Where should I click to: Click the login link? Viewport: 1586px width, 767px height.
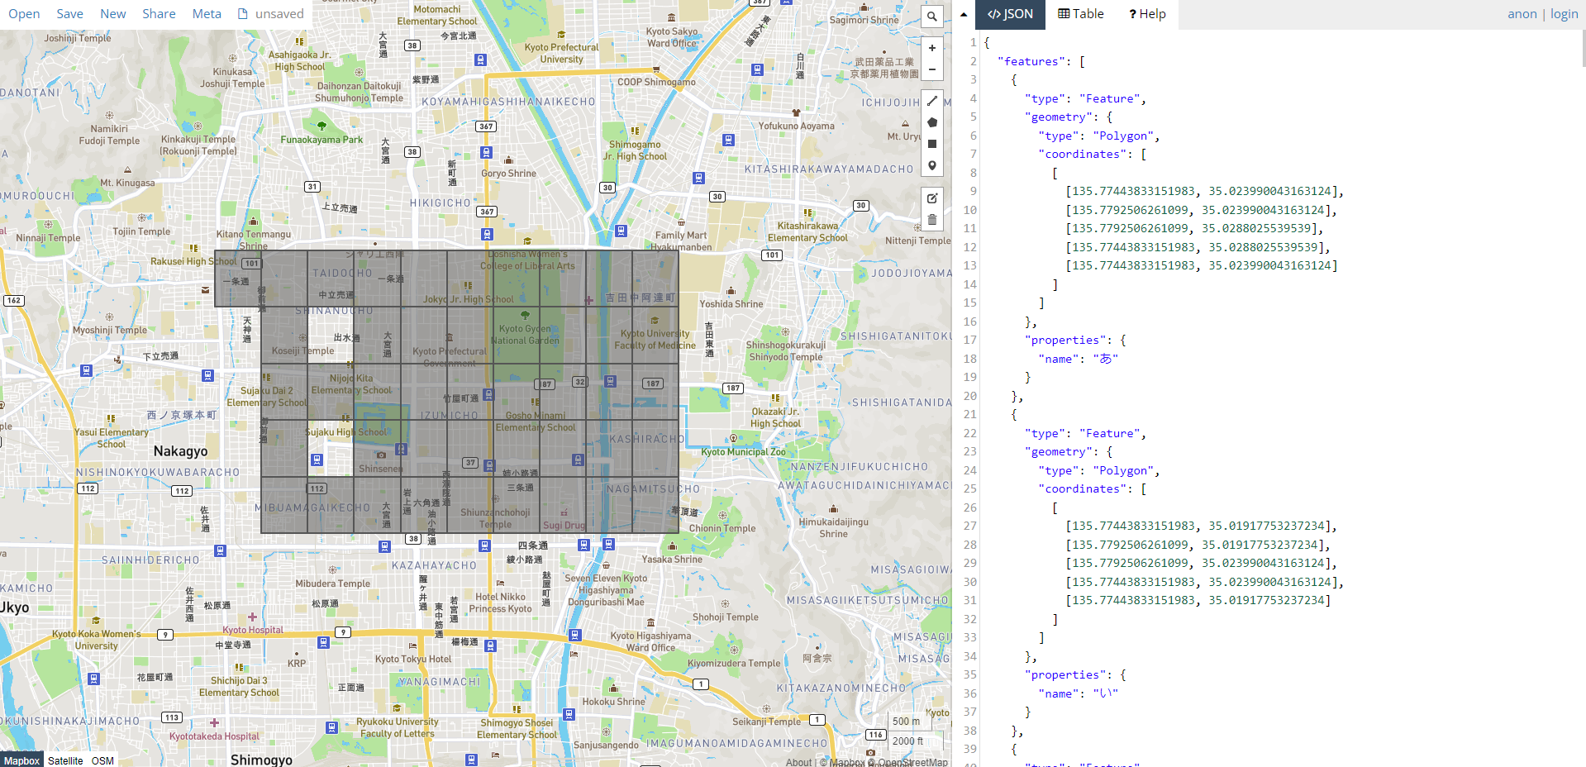[1564, 14]
